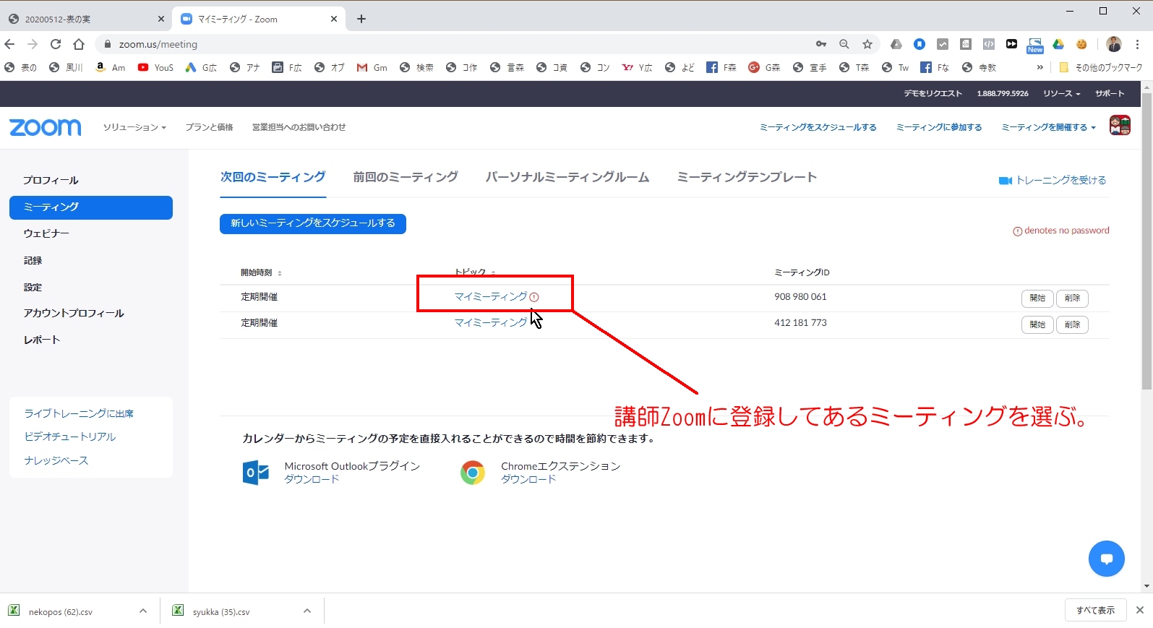Start meeting 412 181 773
This screenshot has width=1153, height=628.
click(x=1037, y=324)
